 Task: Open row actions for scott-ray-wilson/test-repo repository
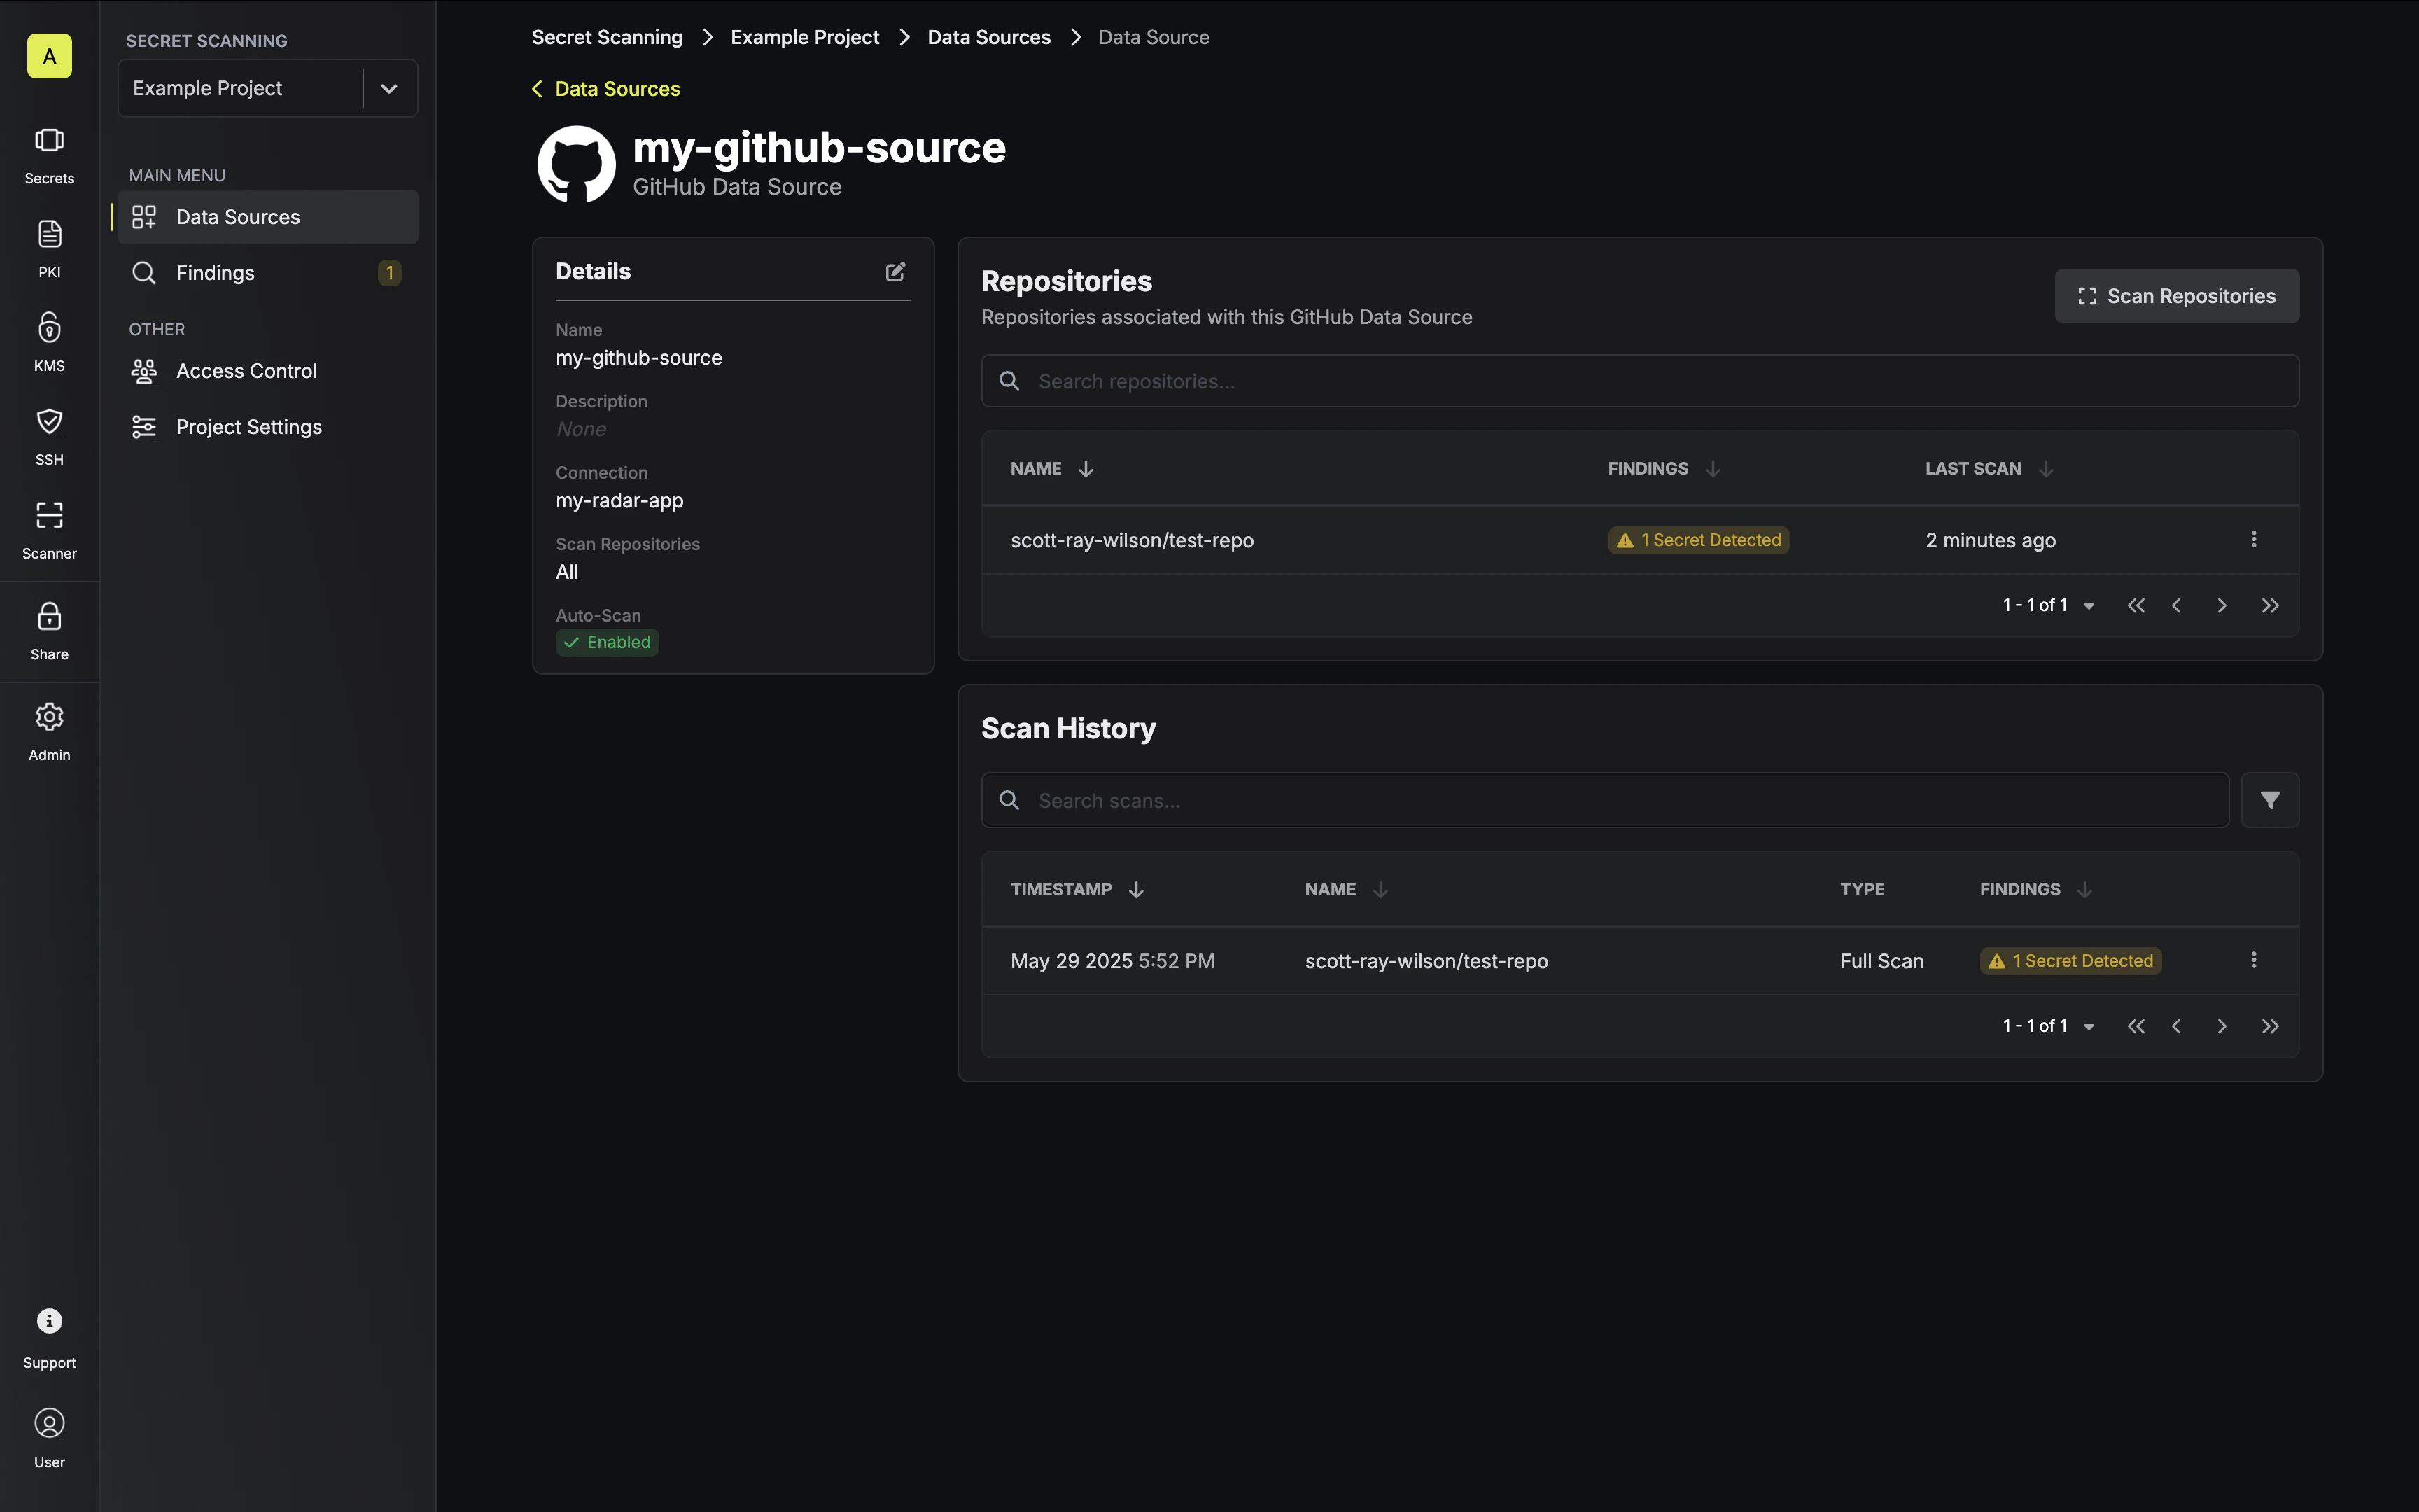click(x=2253, y=539)
